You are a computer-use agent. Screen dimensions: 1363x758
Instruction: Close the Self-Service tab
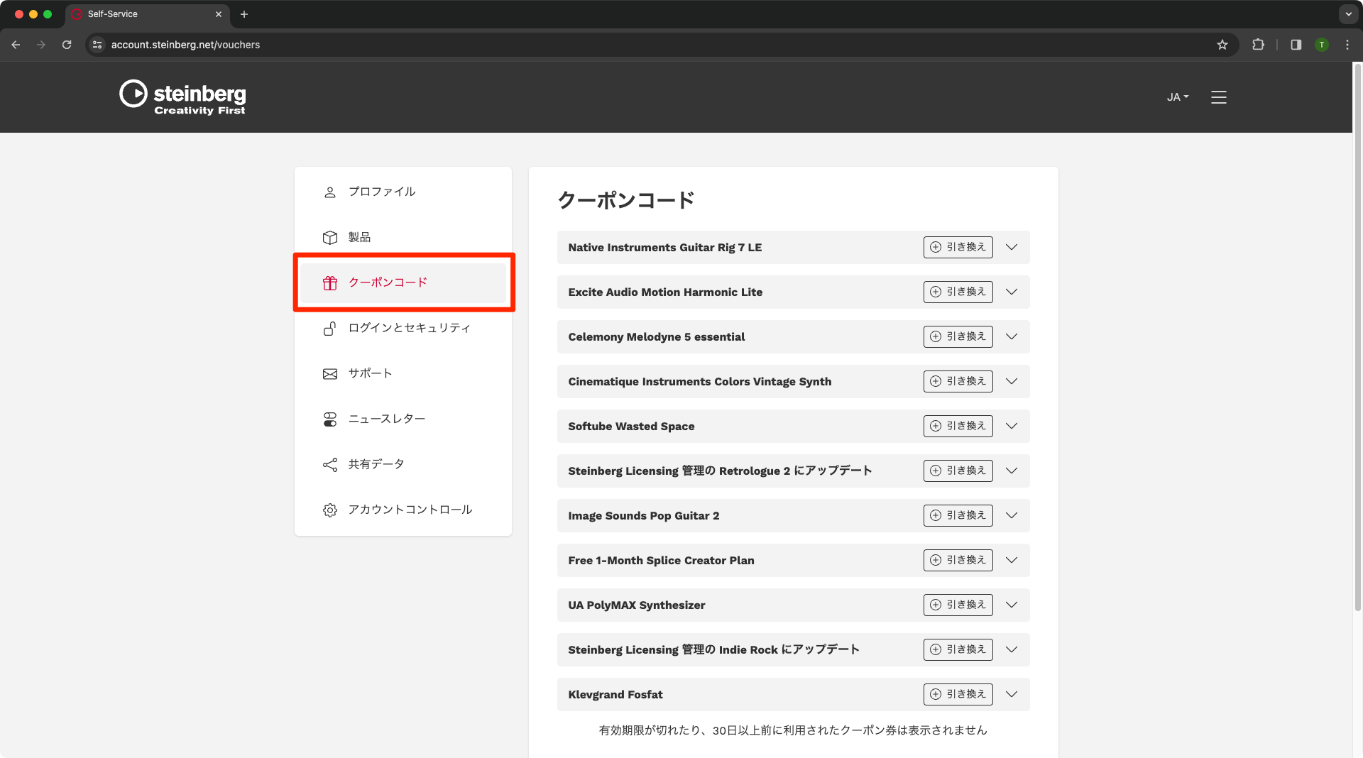(218, 14)
